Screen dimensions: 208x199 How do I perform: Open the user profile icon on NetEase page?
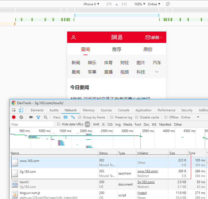pos(73,37)
